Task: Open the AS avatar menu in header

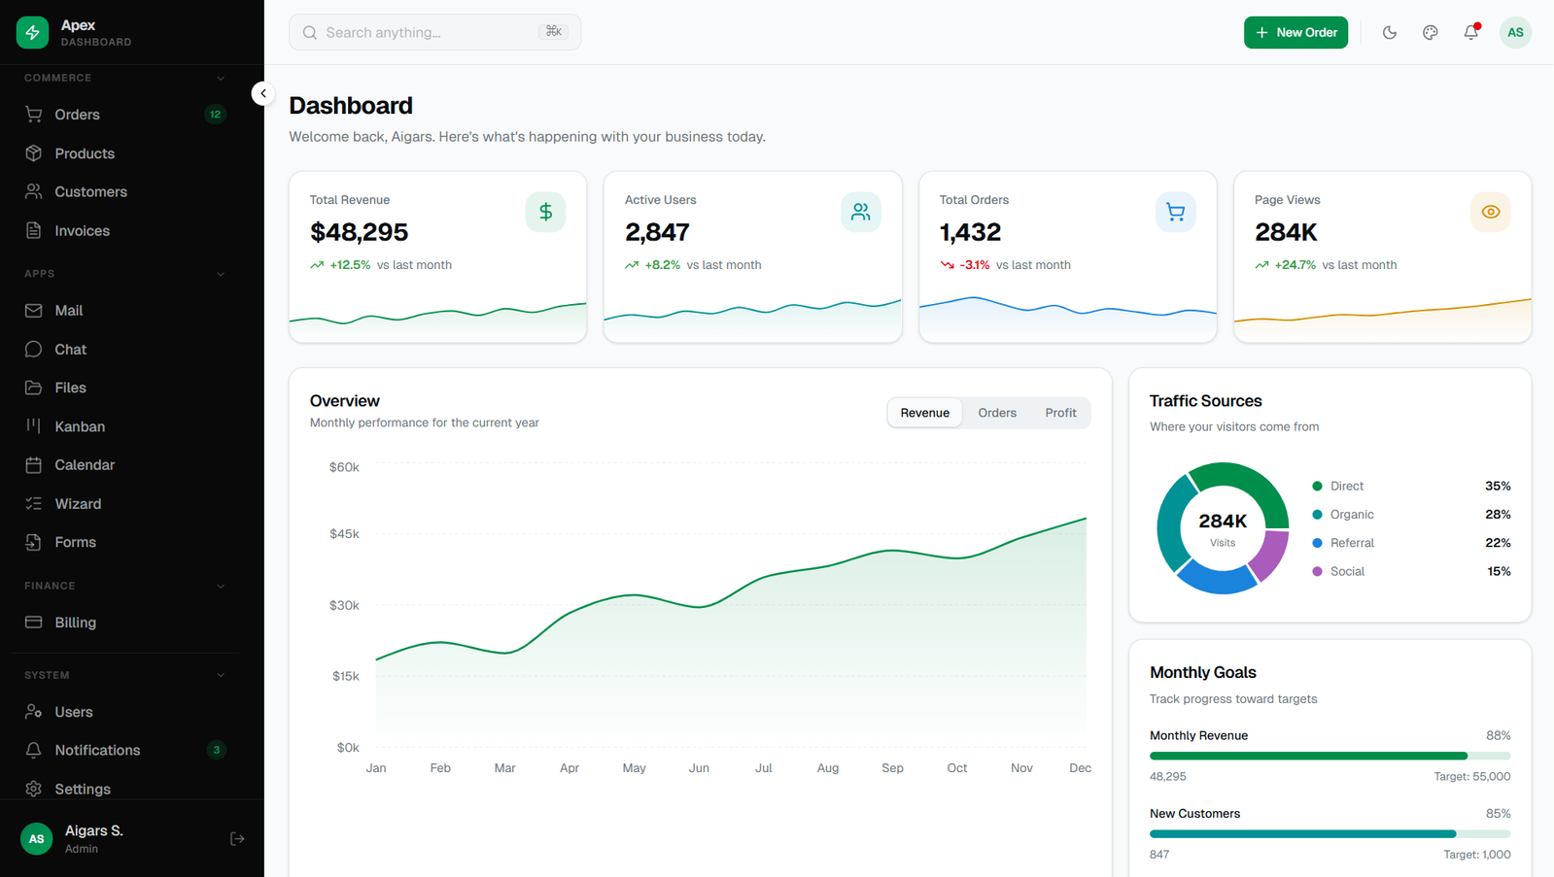Action: pos(1515,32)
